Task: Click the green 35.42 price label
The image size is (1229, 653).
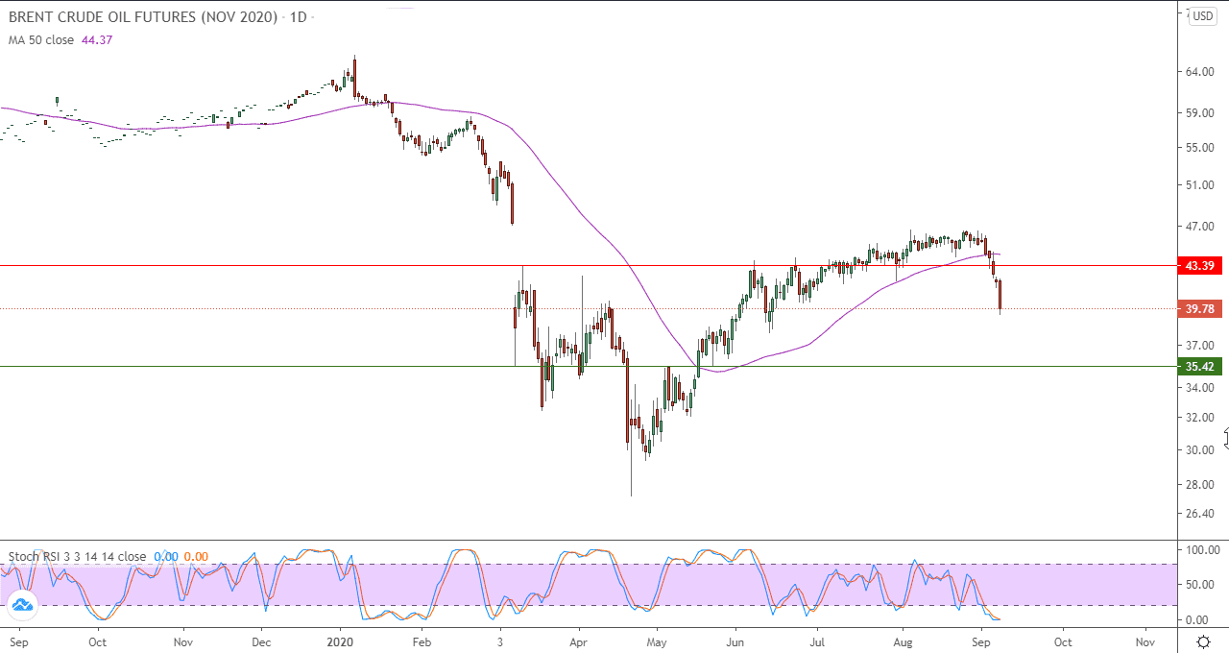Action: [1199, 367]
